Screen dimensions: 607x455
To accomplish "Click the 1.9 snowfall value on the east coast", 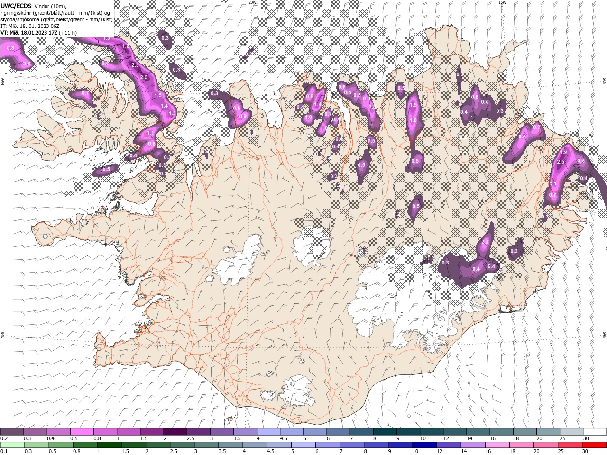I will tap(563, 153).
